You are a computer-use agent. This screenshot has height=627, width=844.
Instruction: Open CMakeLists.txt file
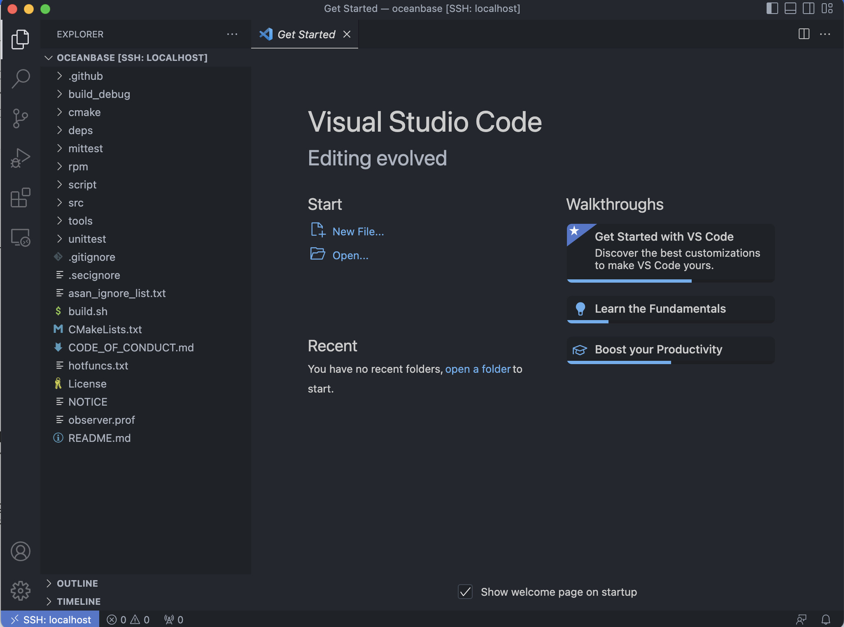146,329
